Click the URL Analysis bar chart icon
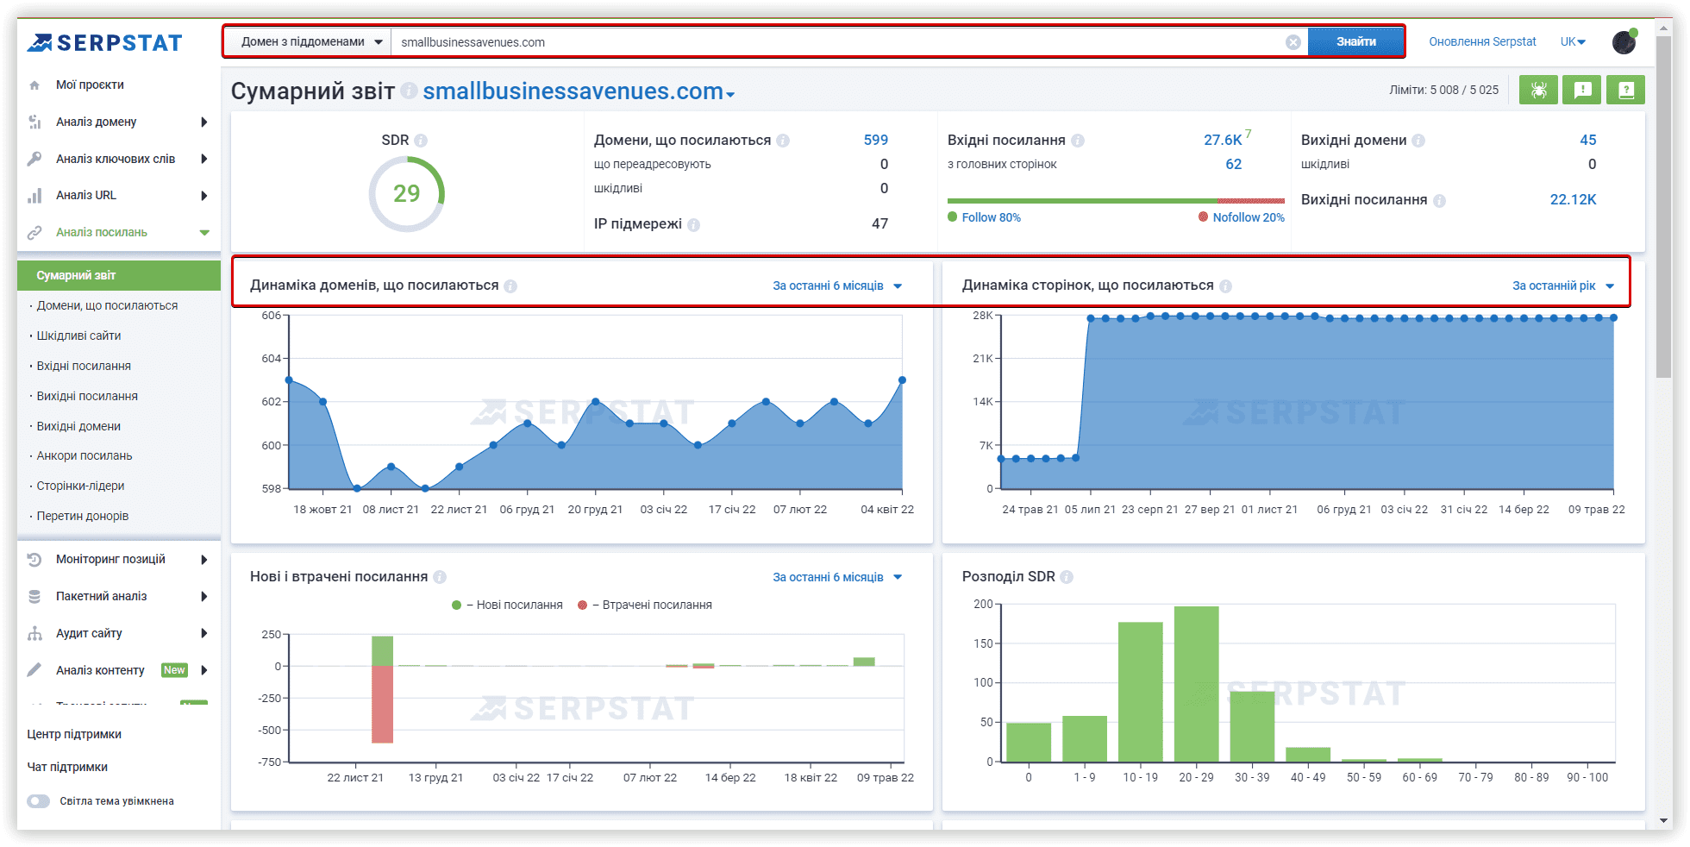Screen dimensions: 1690x847 pos(34,196)
